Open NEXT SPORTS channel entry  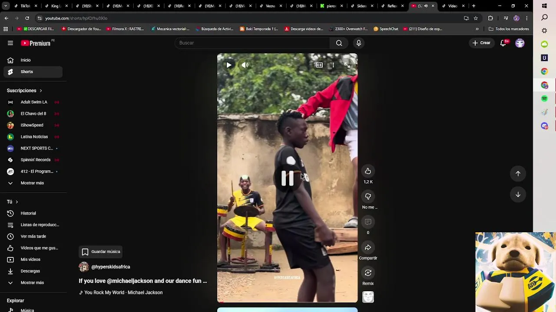point(33,148)
